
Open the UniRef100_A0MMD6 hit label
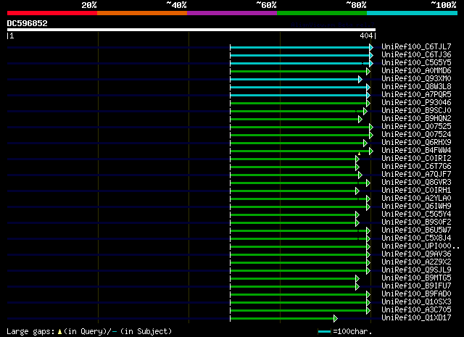[416, 71]
